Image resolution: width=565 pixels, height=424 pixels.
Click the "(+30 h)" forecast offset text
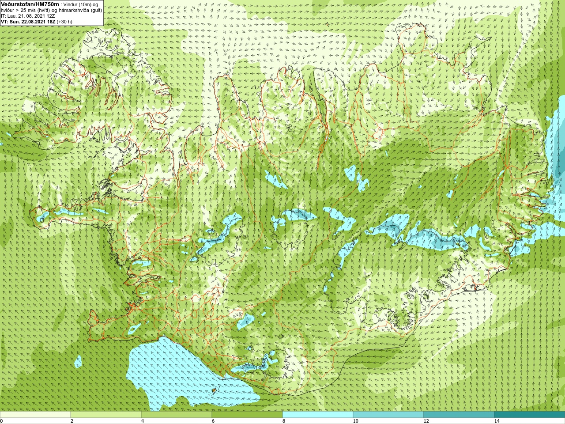point(64,21)
